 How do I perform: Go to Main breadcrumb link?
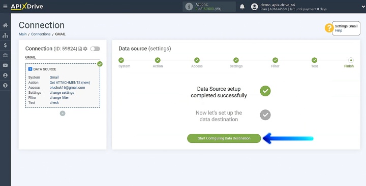23,34
